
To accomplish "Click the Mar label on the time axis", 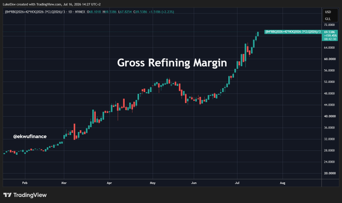I will 64,183.
